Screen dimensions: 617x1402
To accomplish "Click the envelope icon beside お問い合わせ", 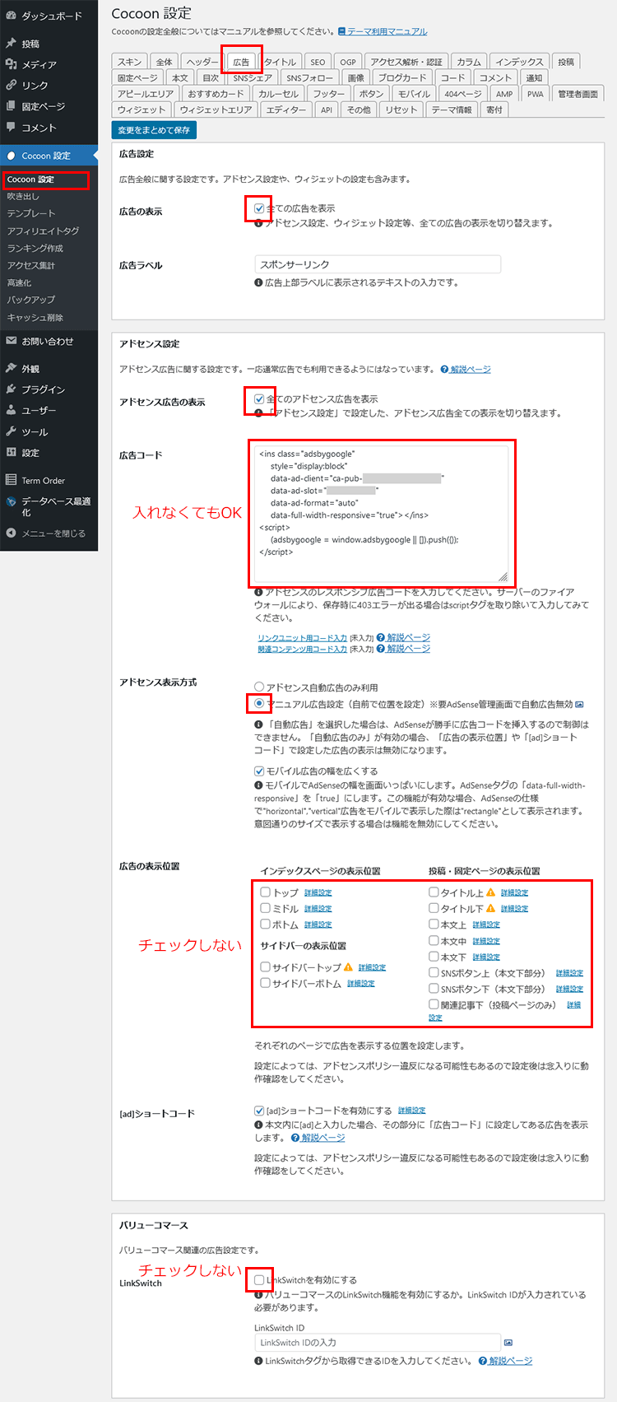I will (11, 341).
